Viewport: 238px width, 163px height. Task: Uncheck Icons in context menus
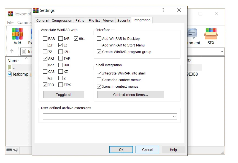pos(99,86)
